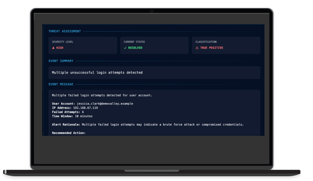Click the Event Summary section header
The width and height of the screenshot is (313, 181).
point(61,61)
